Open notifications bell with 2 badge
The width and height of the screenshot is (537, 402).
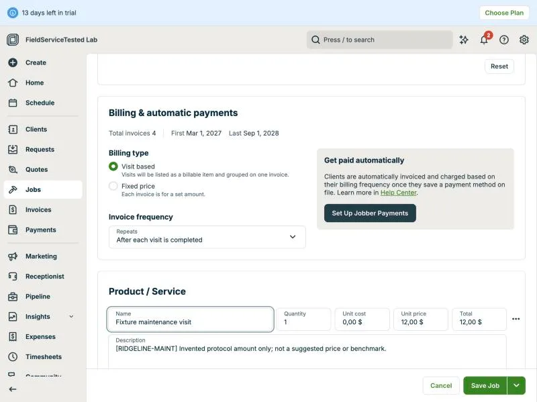pyautogui.click(x=484, y=39)
